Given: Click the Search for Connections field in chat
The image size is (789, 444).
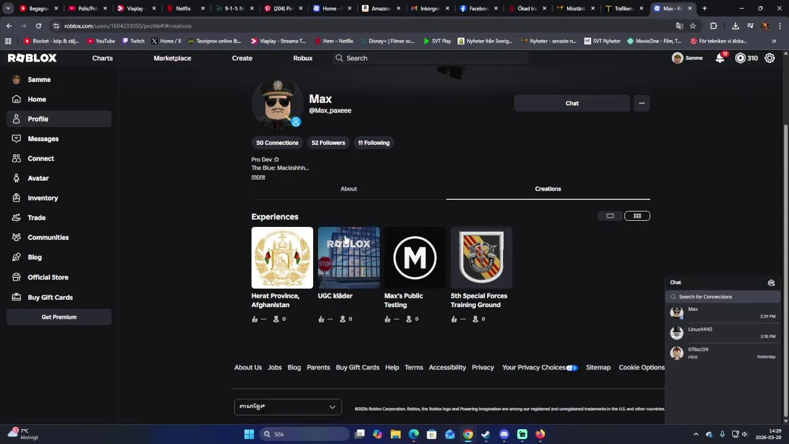Looking at the screenshot, I should (722, 297).
